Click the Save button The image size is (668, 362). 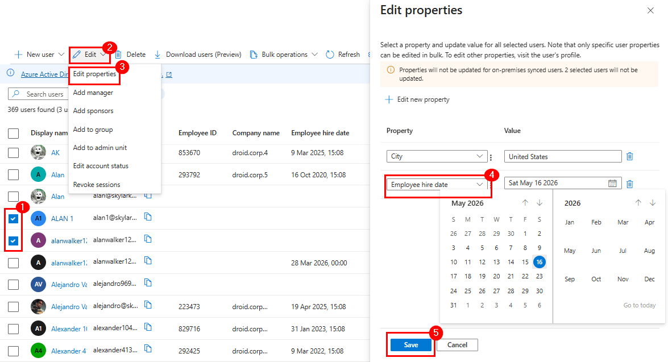click(411, 345)
